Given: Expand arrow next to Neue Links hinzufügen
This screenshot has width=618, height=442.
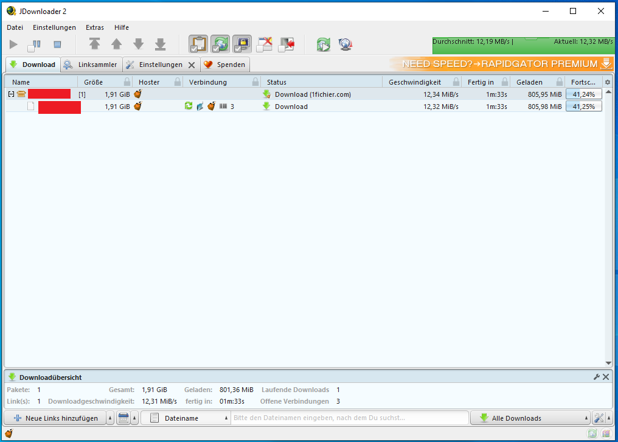Looking at the screenshot, I should 110,418.
